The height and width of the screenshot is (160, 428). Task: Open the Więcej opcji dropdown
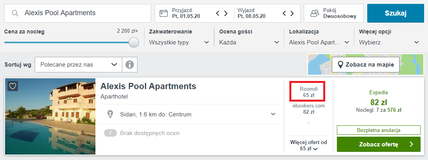click(389, 42)
